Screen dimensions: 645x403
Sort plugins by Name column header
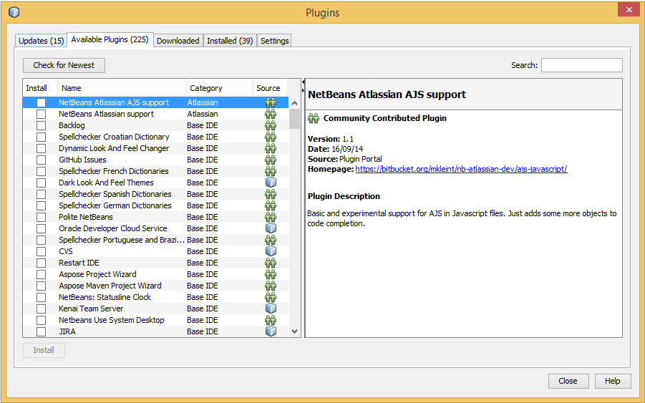pos(122,88)
